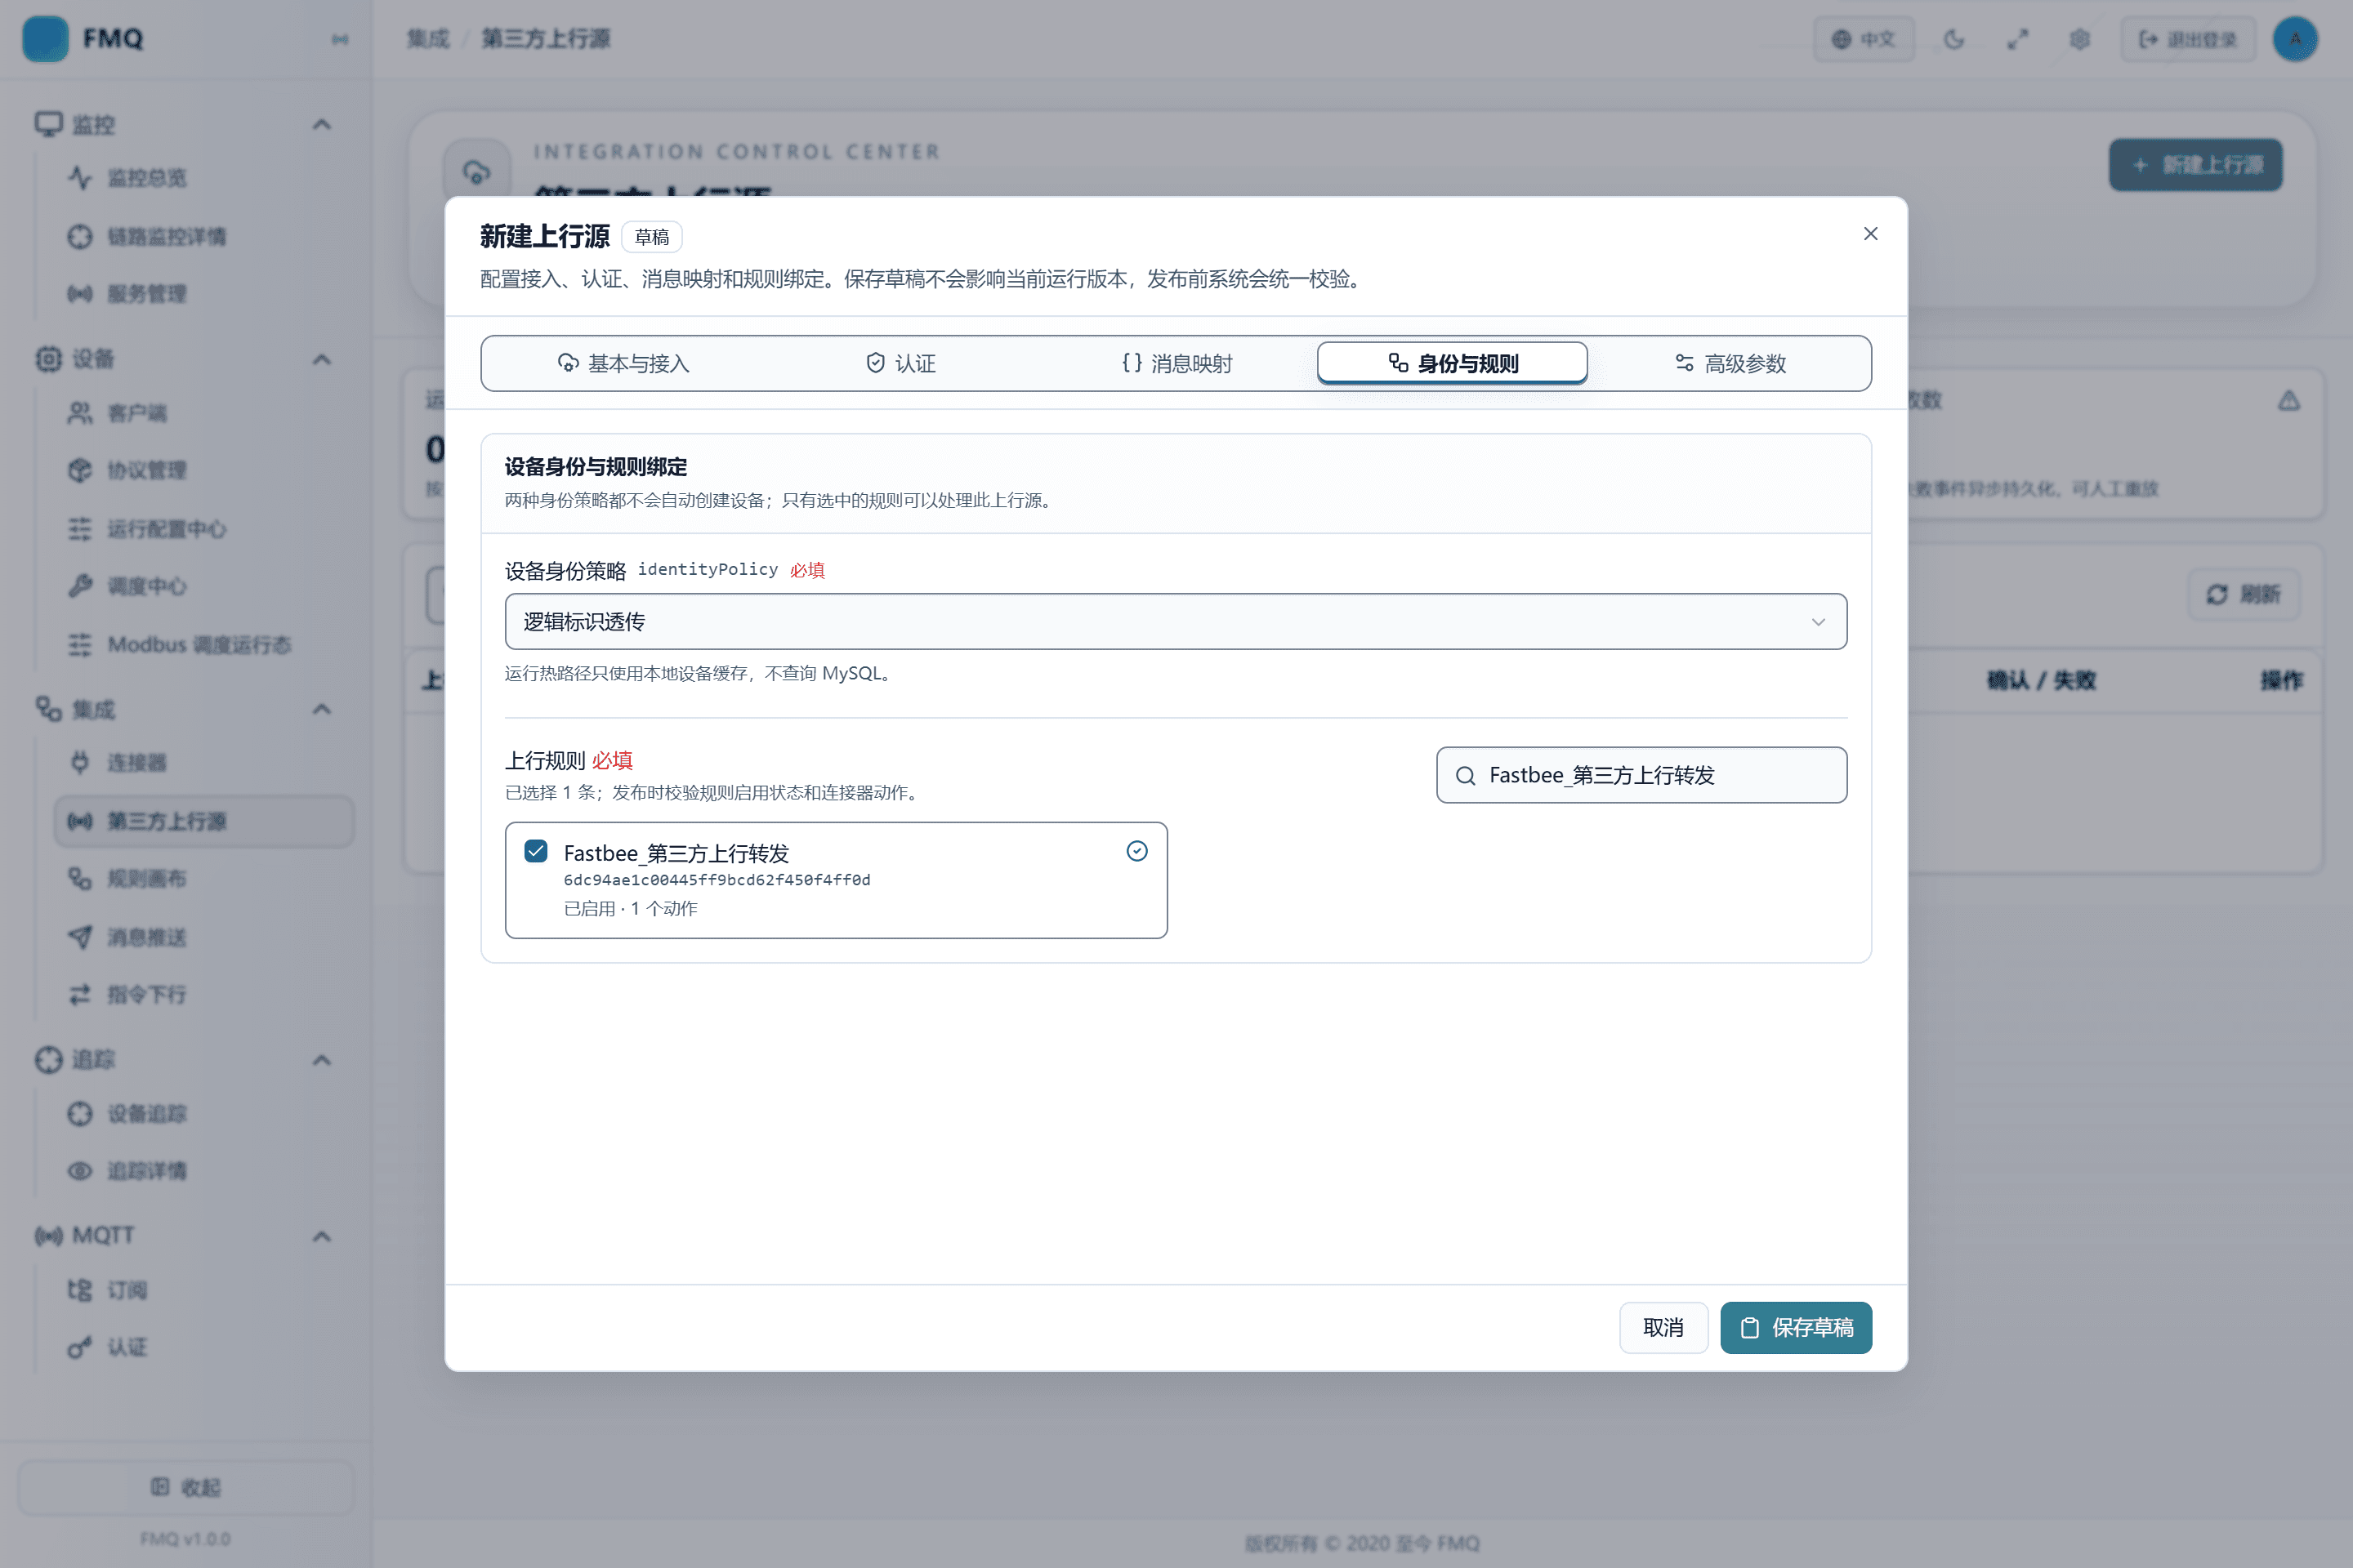Click the search magnifier icon
This screenshot has height=1568, width=2353.
click(x=1465, y=776)
